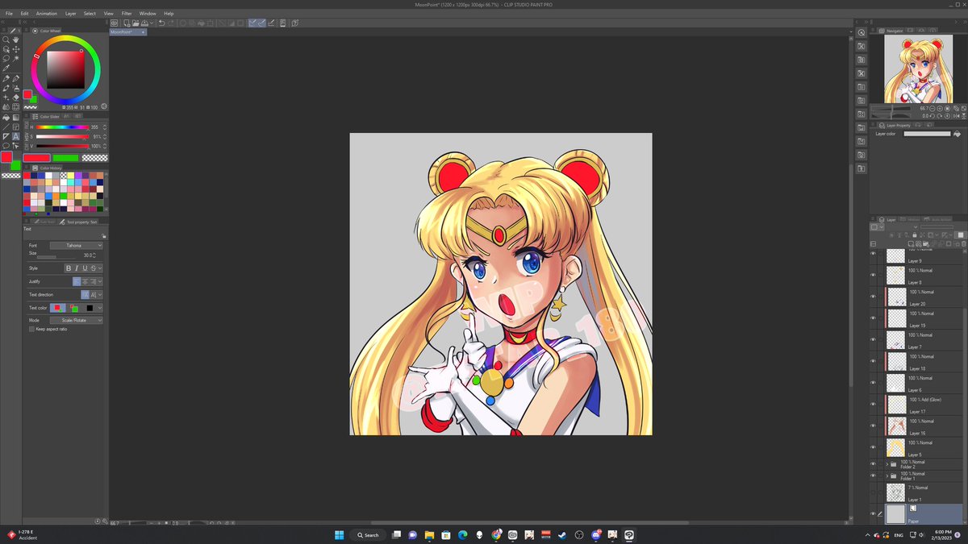The width and height of the screenshot is (968, 544).
Task: Toggle Folder 2 visibility eye
Action: tap(873, 464)
